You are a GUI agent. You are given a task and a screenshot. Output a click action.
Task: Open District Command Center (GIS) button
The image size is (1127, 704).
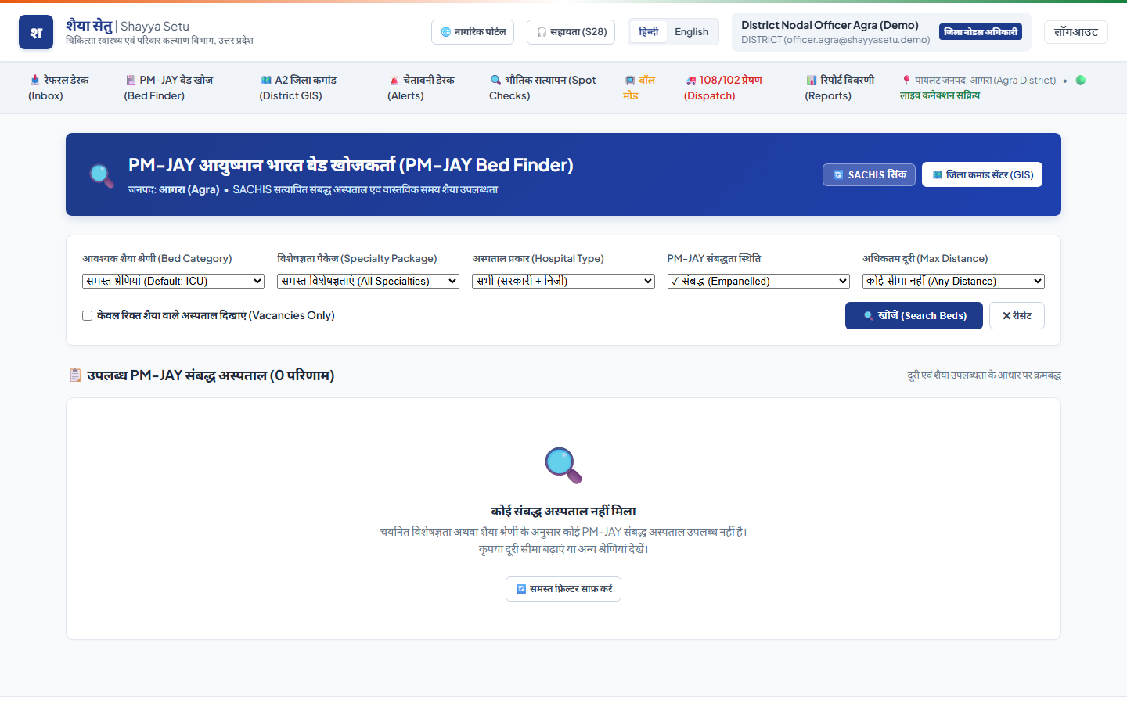point(982,174)
